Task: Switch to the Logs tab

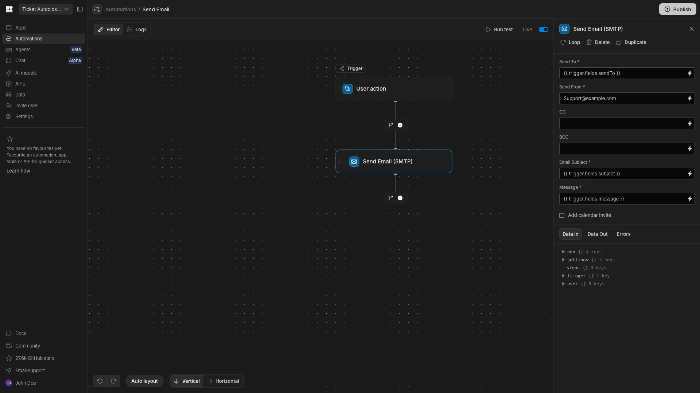Action: click(x=137, y=29)
